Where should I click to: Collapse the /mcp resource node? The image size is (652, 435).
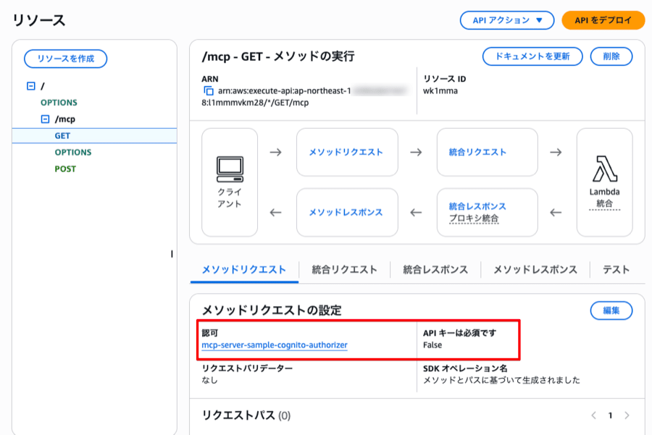[45, 119]
